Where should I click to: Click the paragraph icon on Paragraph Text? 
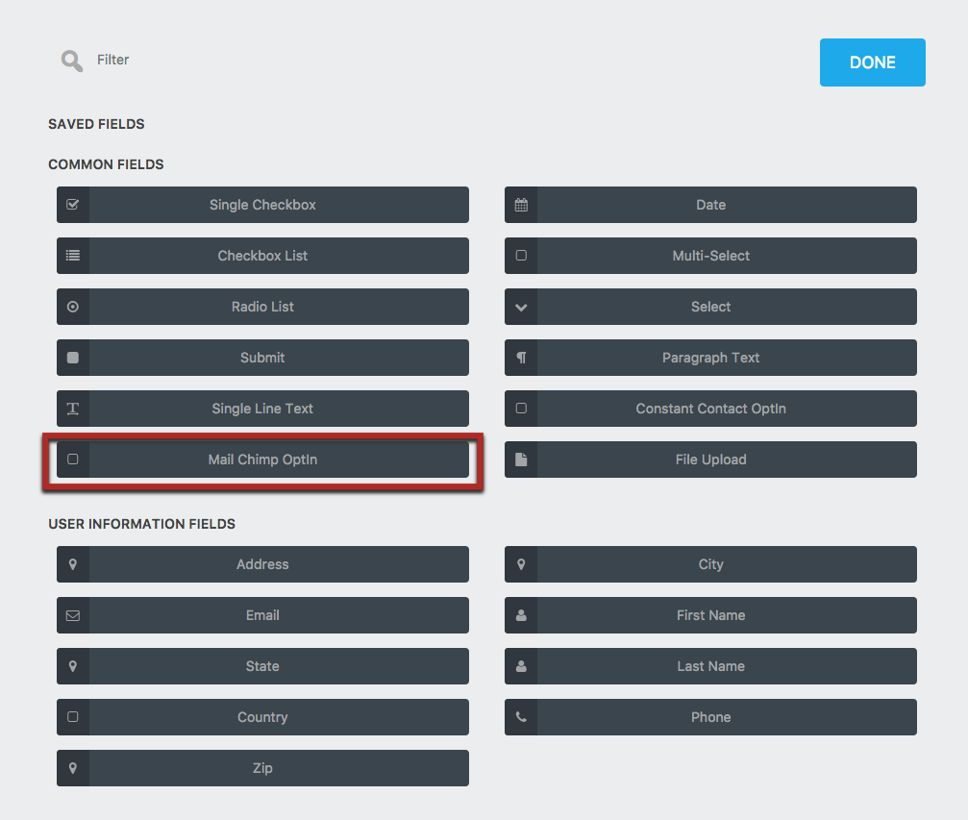point(521,358)
